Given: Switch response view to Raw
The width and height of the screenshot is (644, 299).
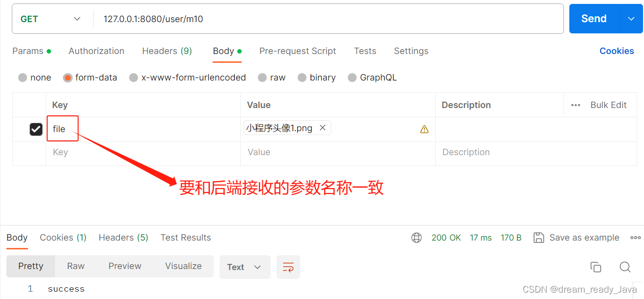Looking at the screenshot, I should (76, 266).
